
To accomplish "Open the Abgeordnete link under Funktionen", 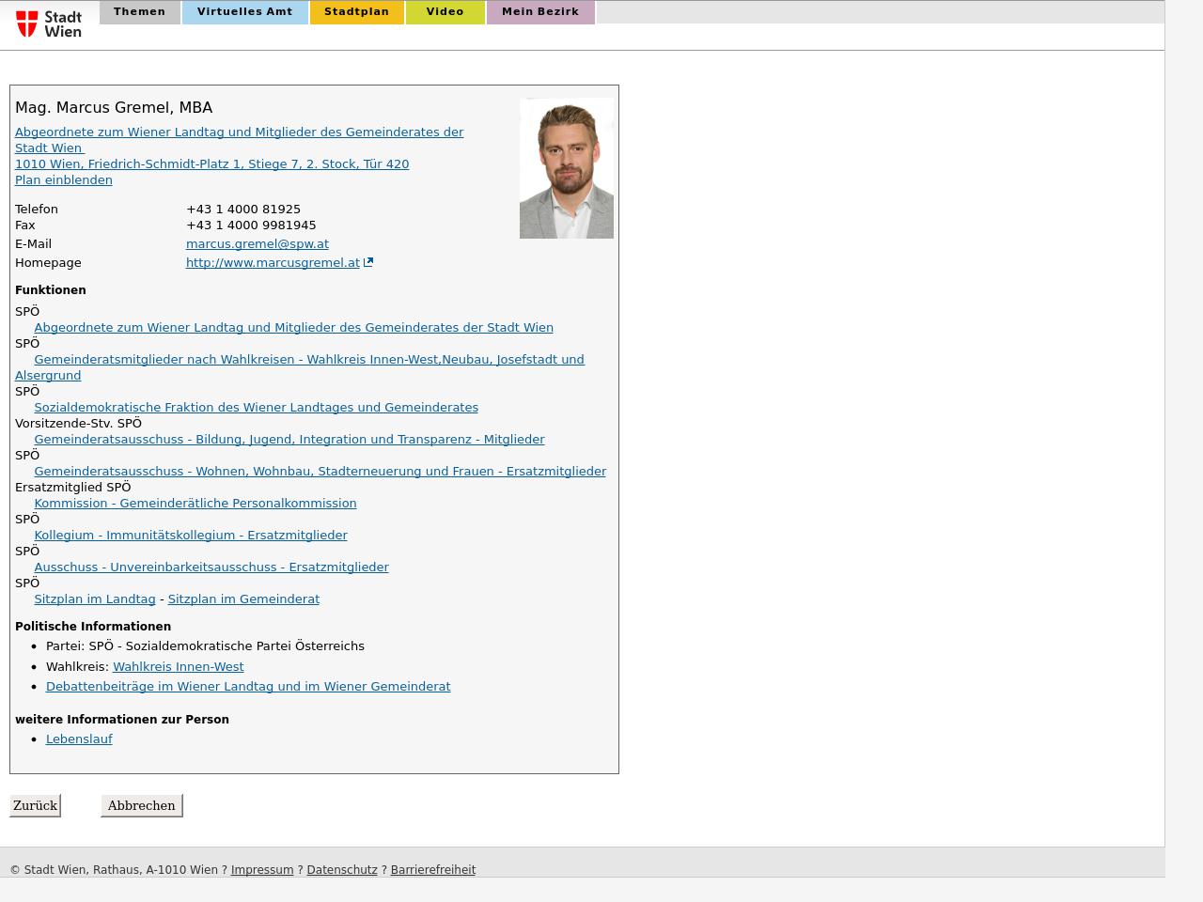I will point(294,328).
